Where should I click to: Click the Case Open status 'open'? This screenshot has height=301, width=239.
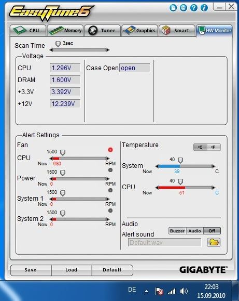coord(134,68)
